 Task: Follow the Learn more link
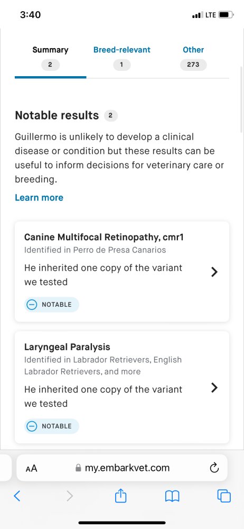[x=39, y=198]
